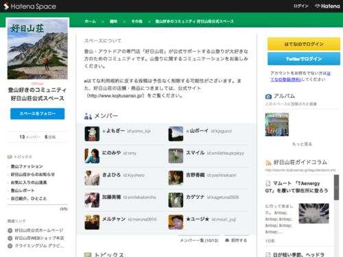Click member name スマイル
The image size is (343, 257).
point(195,153)
